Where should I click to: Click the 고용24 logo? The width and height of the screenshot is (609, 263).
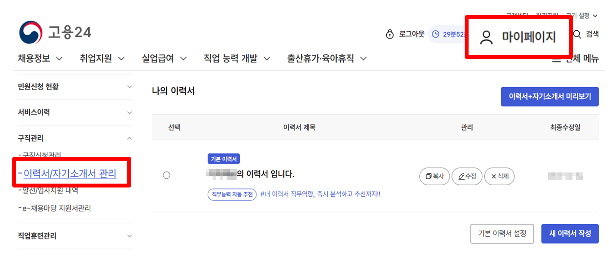click(x=55, y=33)
